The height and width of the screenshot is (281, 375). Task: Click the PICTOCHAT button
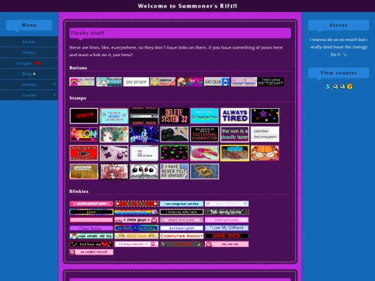[x=271, y=82]
